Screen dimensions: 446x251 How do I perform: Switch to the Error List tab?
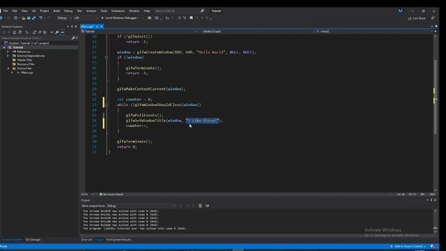pyautogui.click(x=86, y=240)
